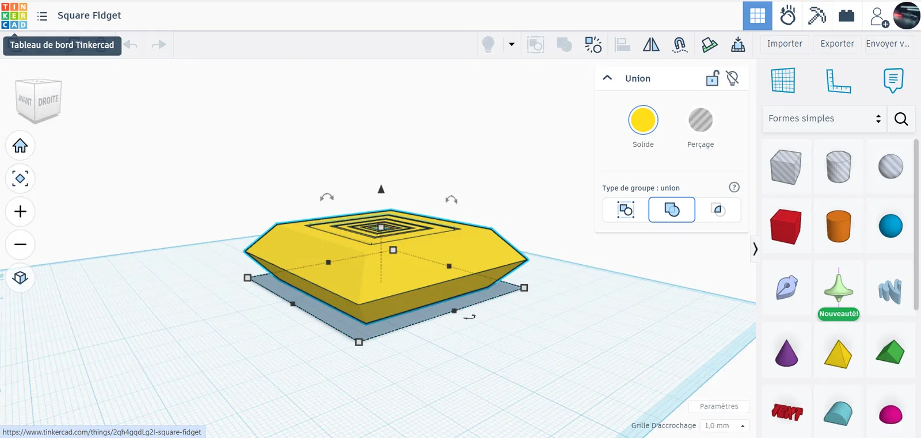Select the first group type option
Image resolution: width=921 pixels, height=438 pixels.
click(x=626, y=210)
